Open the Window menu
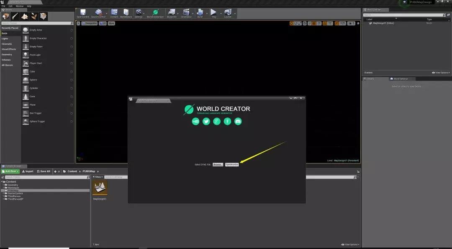Screen dimensions: 452x249 coord(20,6)
